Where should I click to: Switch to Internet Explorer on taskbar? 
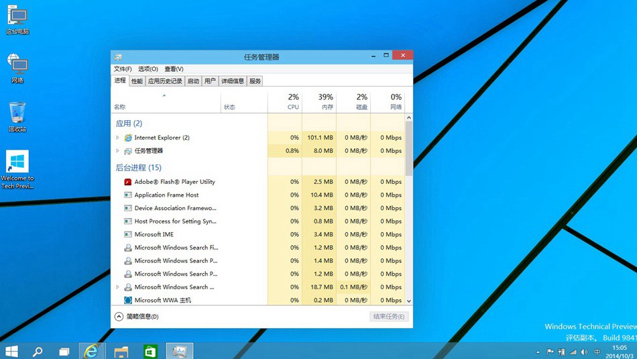click(92, 351)
